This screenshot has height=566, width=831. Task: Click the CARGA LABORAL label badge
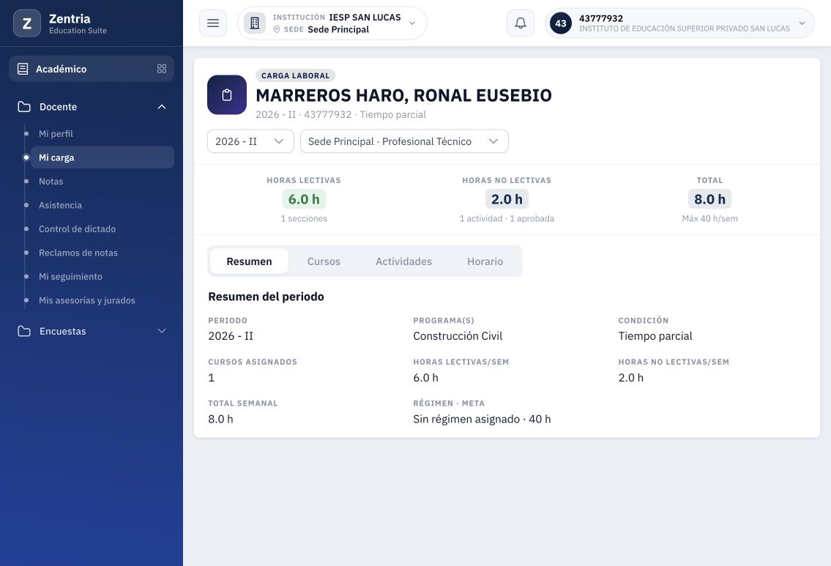click(295, 76)
